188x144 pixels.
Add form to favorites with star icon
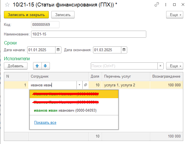tap(7, 5)
